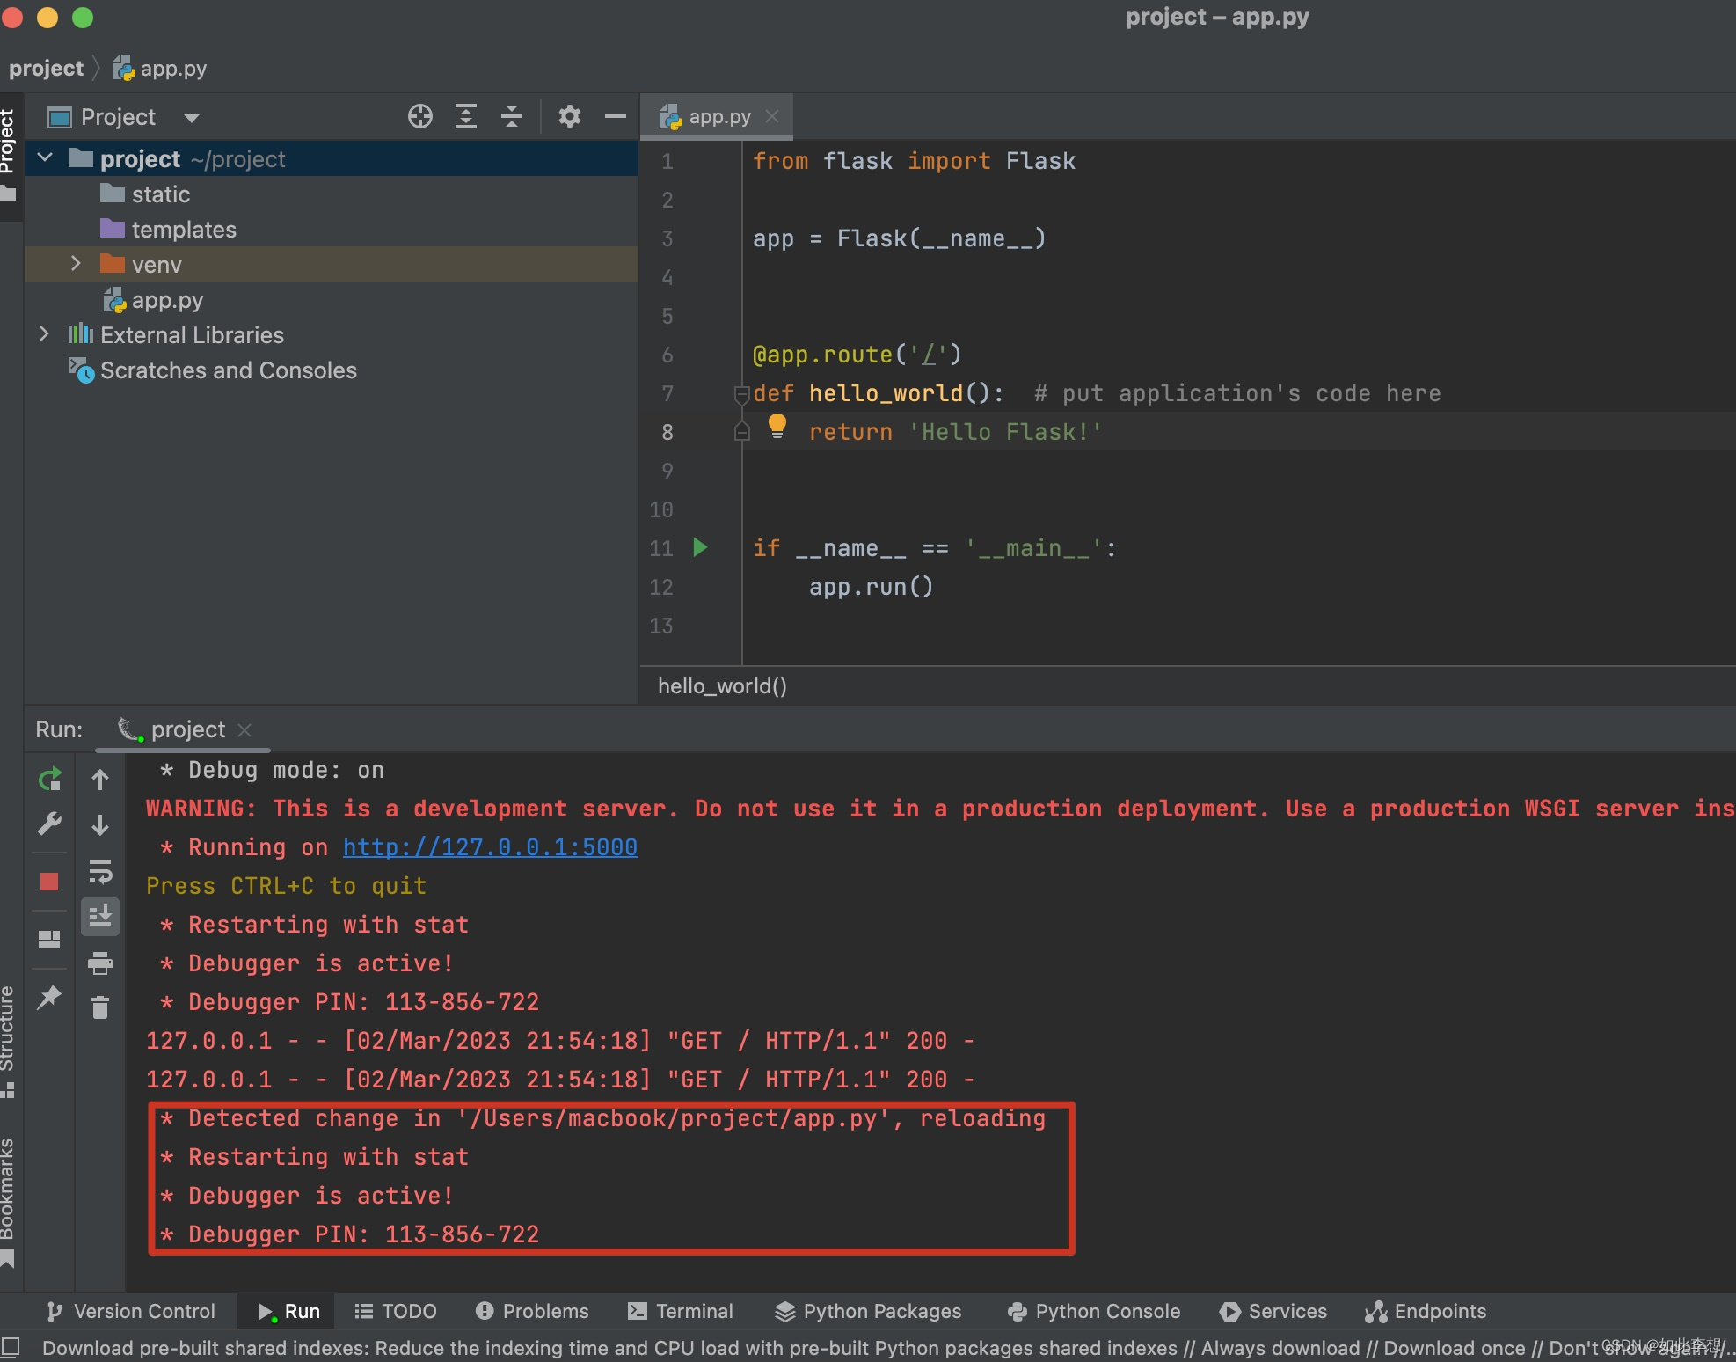Click the yellow lightbulb intention icon
Image resolution: width=1736 pixels, height=1362 pixels.
click(x=777, y=426)
